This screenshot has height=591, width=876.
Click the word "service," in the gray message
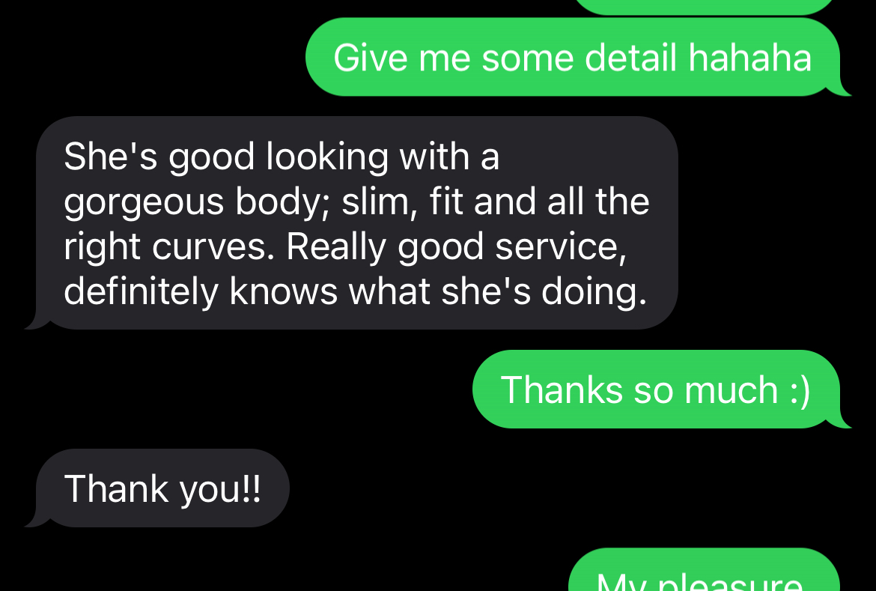pos(561,246)
